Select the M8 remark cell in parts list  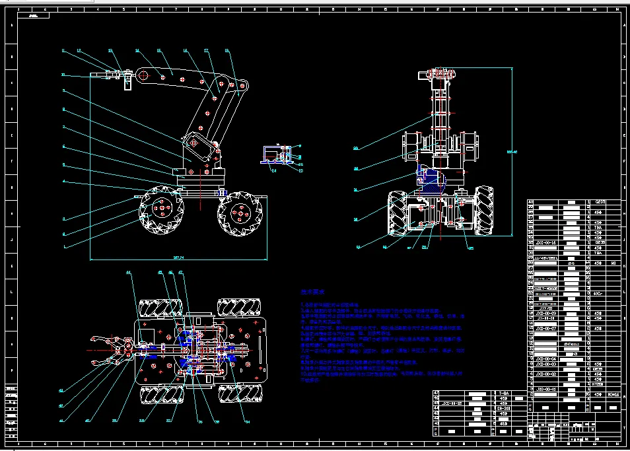613,263
